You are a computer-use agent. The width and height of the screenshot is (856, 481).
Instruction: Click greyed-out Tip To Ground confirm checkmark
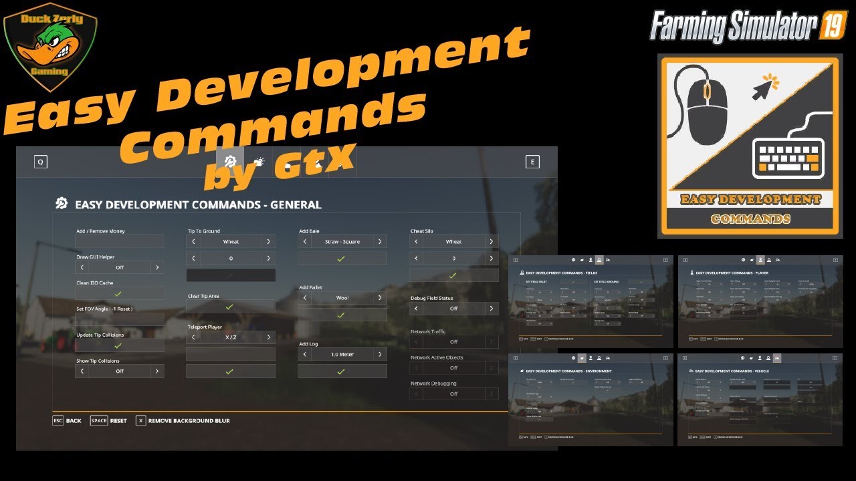click(230, 275)
